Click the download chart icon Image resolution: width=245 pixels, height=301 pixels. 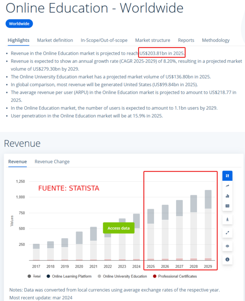click(x=227, y=219)
